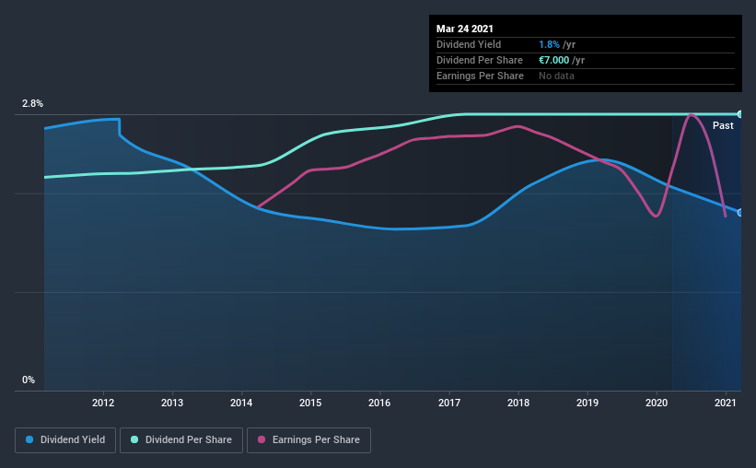The width and height of the screenshot is (756, 468).
Task: Click the No data earnings value
Action: (x=556, y=76)
